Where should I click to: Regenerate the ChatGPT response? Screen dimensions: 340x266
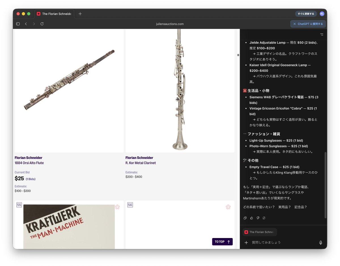tap(264, 218)
